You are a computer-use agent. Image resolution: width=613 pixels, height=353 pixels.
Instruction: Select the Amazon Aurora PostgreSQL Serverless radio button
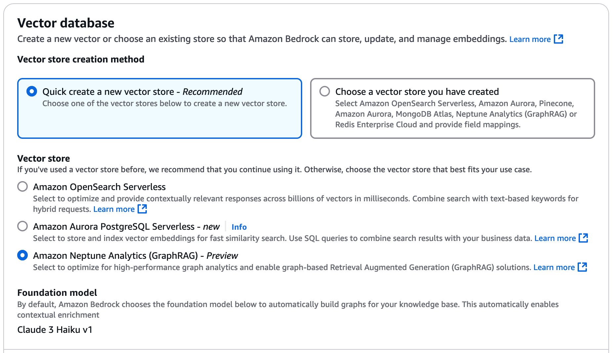pos(22,226)
